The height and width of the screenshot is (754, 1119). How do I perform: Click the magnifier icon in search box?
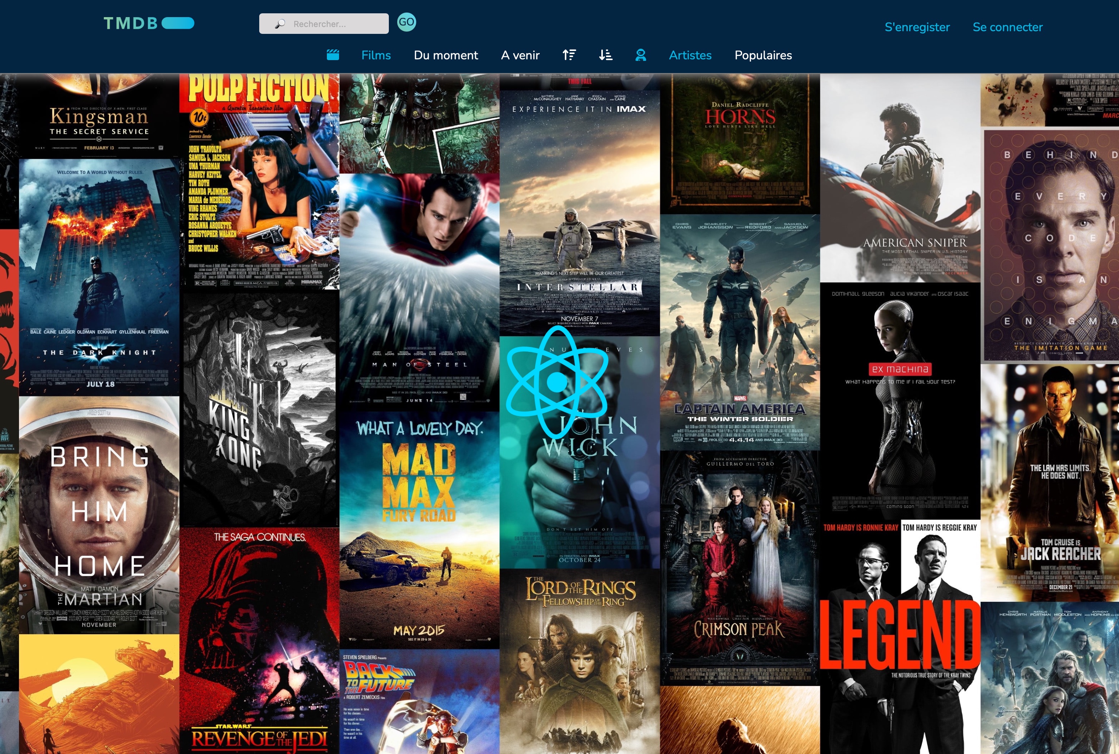point(280,24)
